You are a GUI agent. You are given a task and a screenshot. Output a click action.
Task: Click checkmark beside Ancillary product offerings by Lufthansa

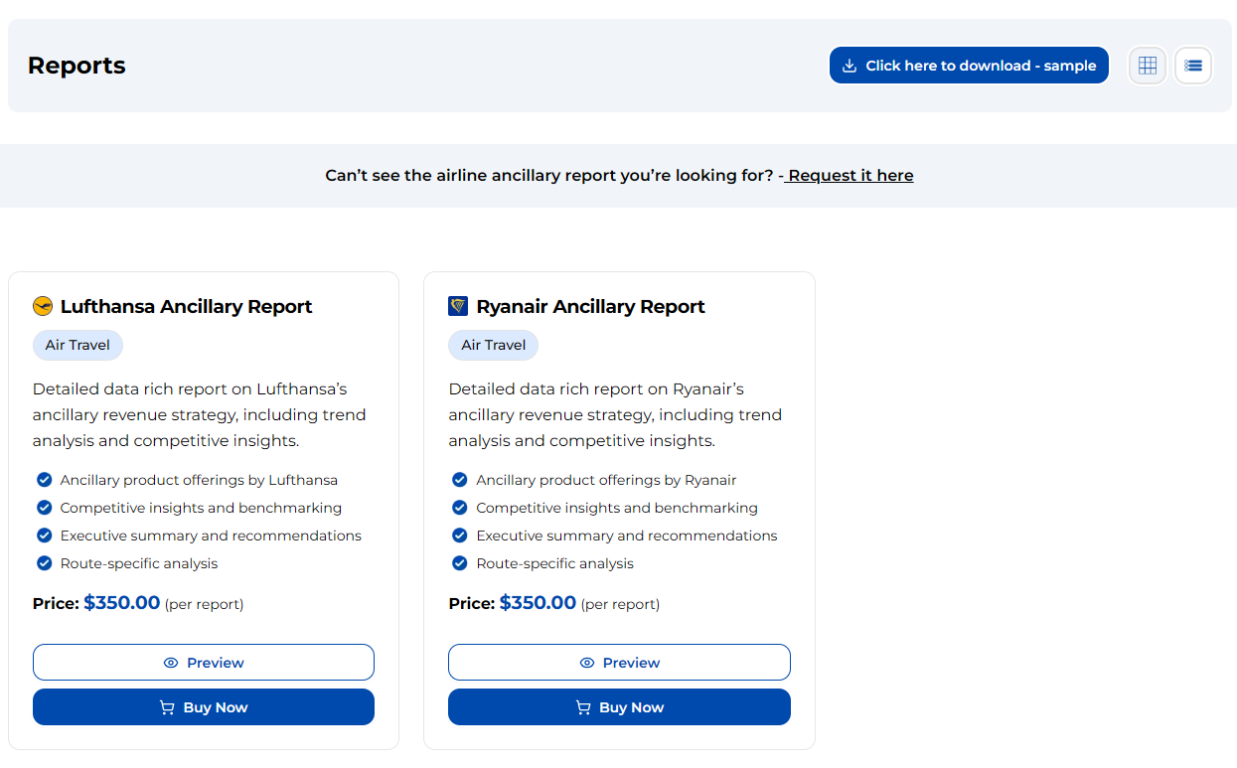[44, 480]
